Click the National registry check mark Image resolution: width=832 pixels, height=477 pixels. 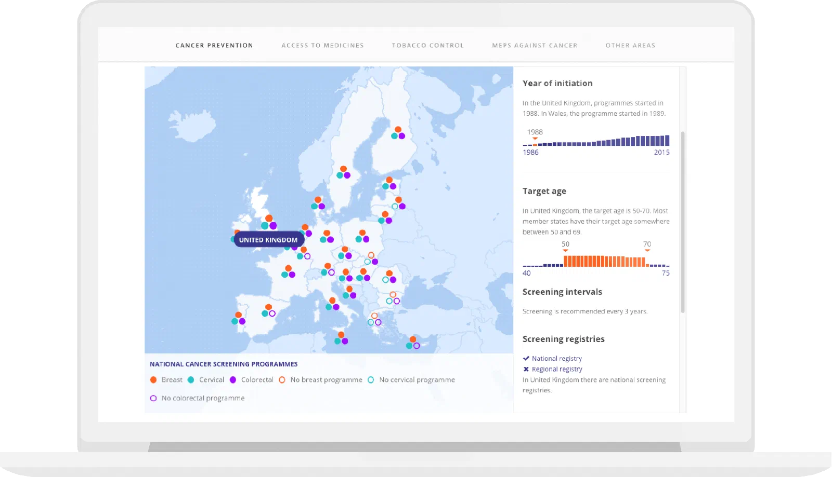point(526,358)
